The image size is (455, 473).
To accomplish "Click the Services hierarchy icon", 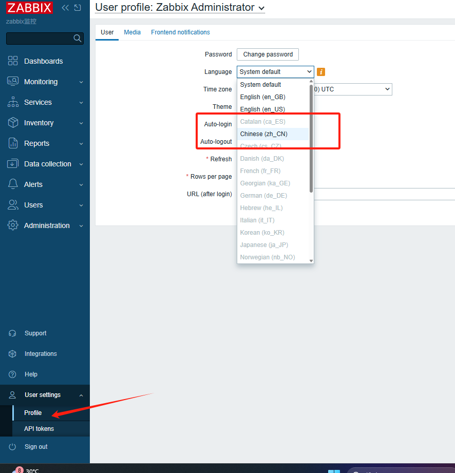I will 13,102.
